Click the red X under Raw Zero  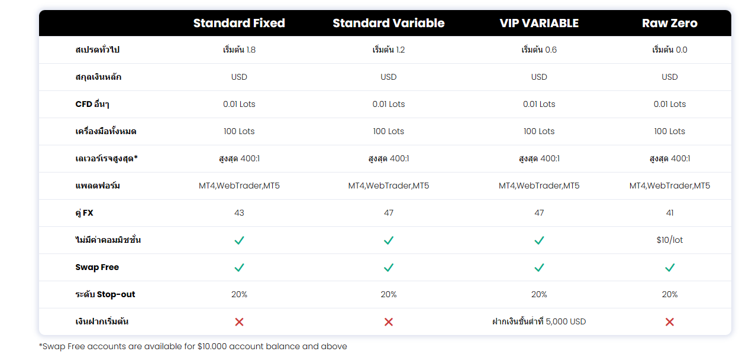coord(670,322)
